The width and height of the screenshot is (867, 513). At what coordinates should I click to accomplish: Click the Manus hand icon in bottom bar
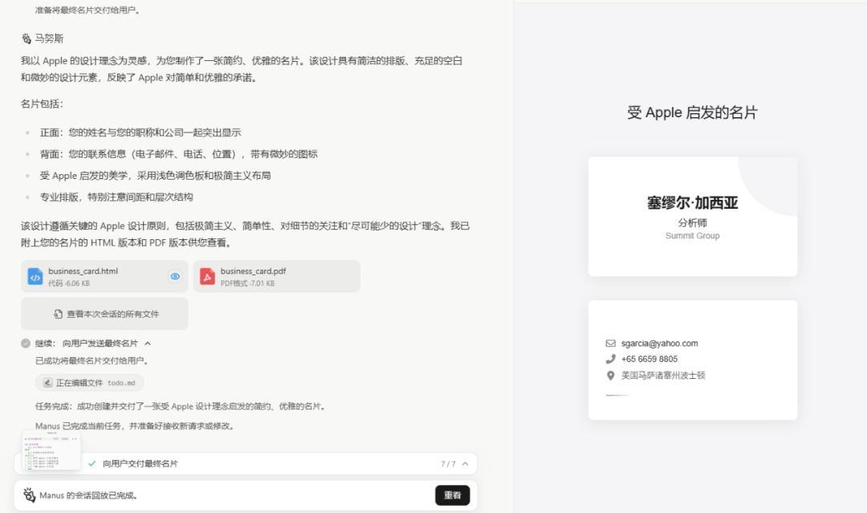pos(30,495)
